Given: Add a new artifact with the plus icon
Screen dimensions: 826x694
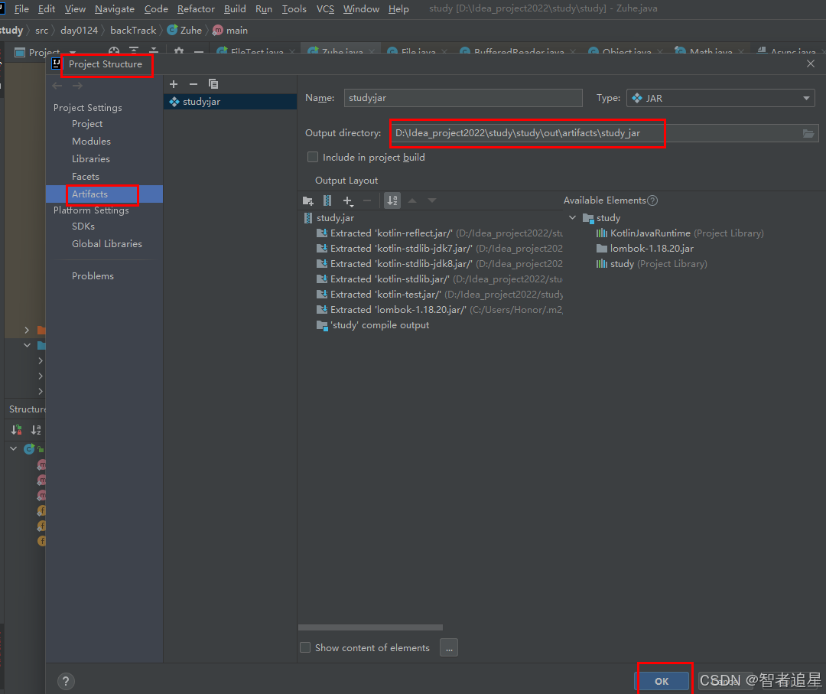Looking at the screenshot, I should (x=174, y=84).
